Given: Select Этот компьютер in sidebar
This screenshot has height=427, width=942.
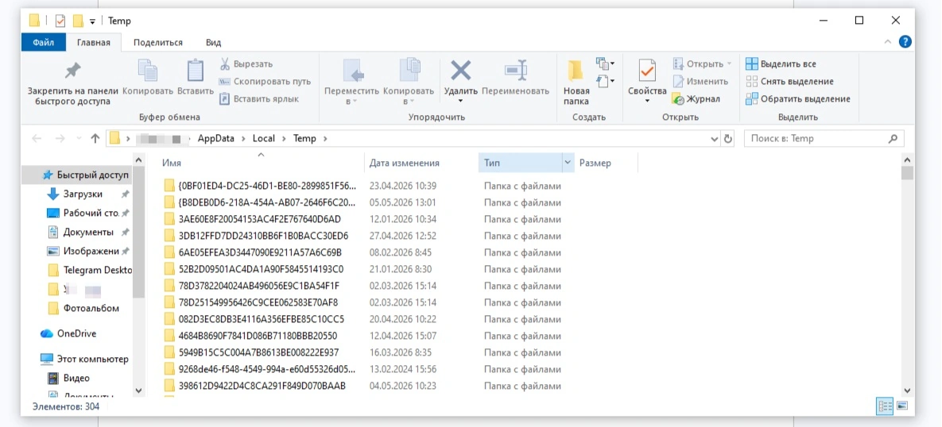Looking at the screenshot, I should (x=85, y=360).
